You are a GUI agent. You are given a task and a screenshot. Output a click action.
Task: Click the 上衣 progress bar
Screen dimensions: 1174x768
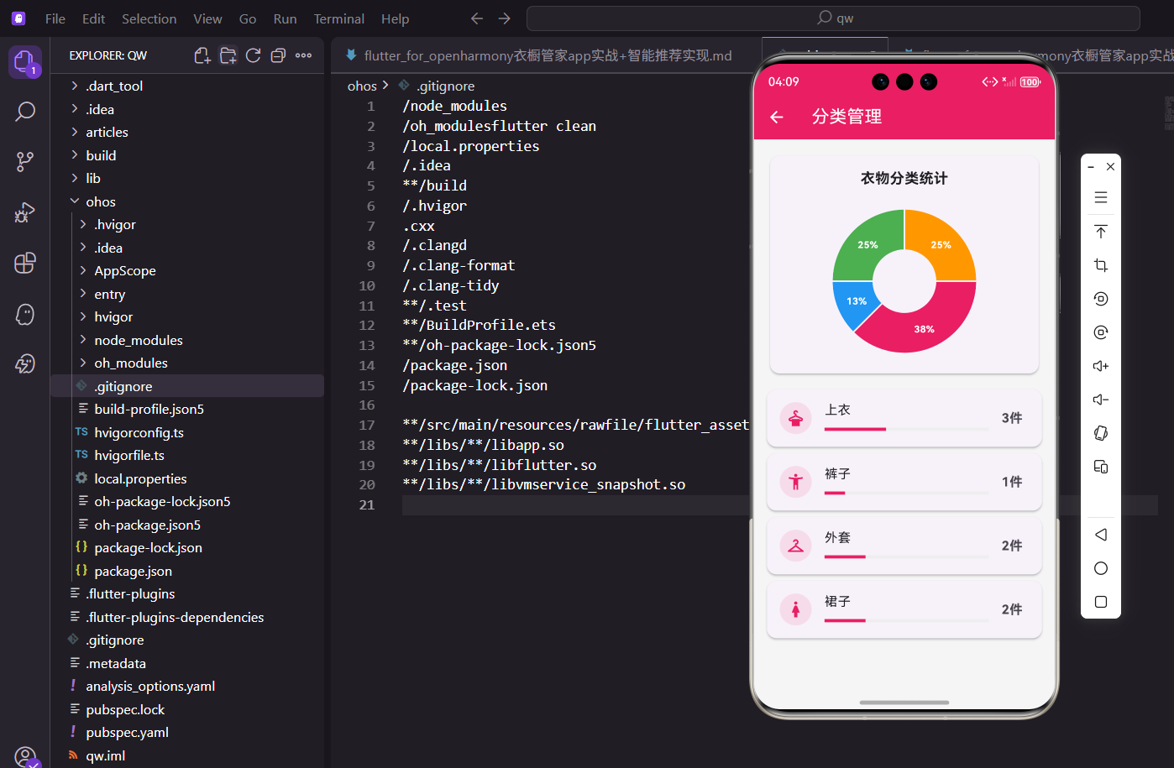[907, 429]
